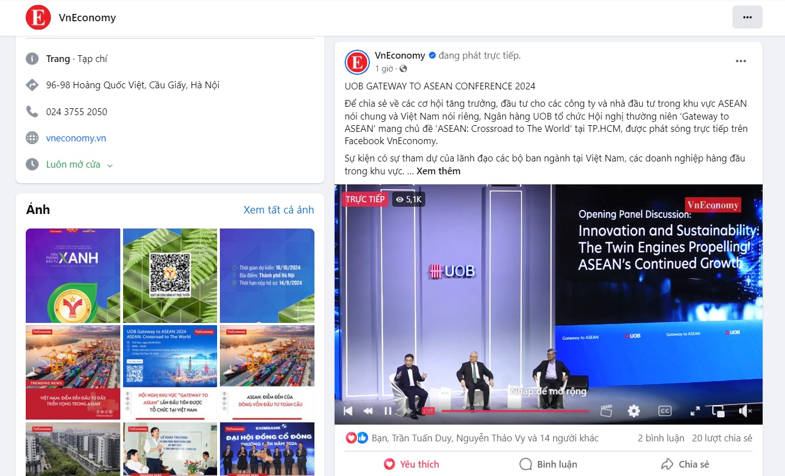The image size is (785, 476).
Task: Toggle closed captions (CC) on video
Action: 664,411
